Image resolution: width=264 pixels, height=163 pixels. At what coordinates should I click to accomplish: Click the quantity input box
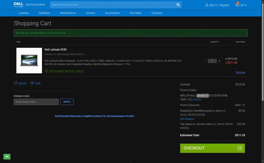click(x=212, y=61)
